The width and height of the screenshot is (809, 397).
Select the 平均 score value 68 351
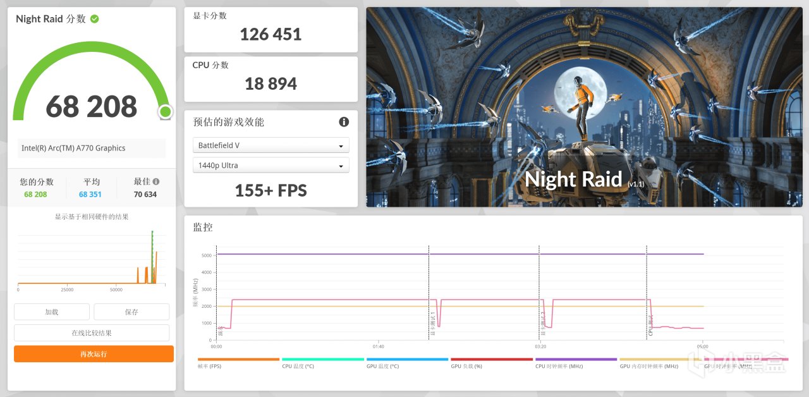[90, 195]
